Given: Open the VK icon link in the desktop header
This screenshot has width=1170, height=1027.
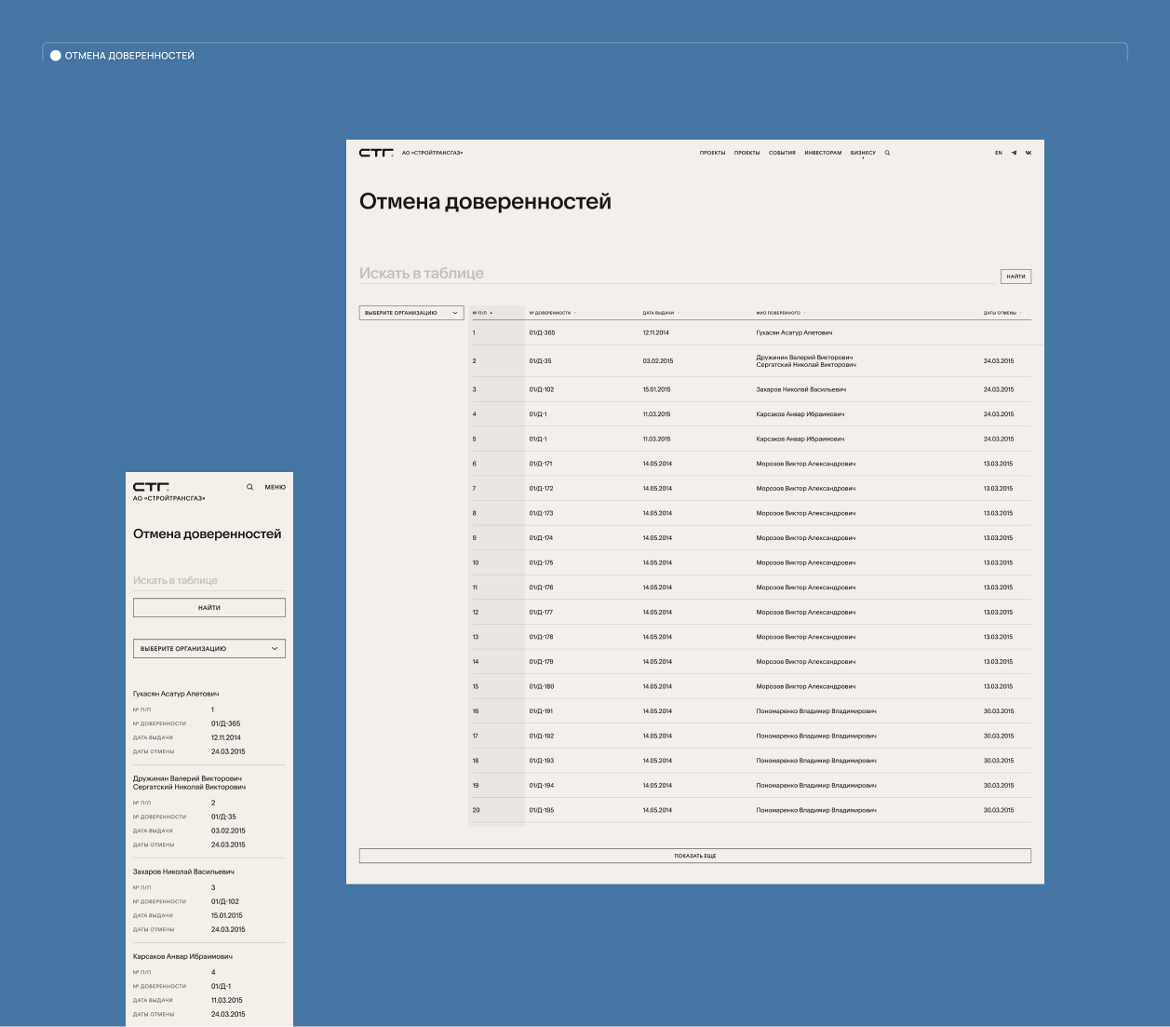Looking at the screenshot, I should 1029,153.
